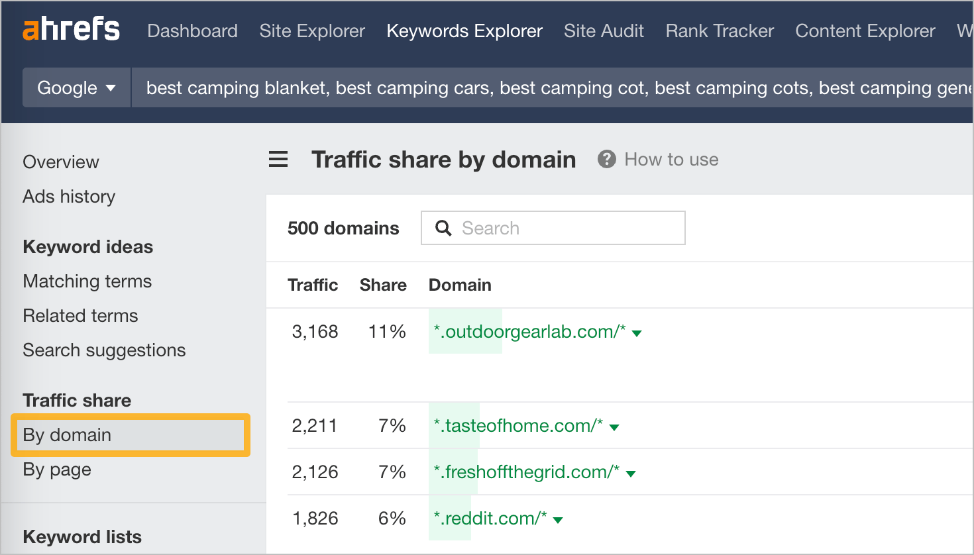
Task: Expand the outdoorgearlab.com domain dropdown arrow
Action: pyautogui.click(x=637, y=333)
